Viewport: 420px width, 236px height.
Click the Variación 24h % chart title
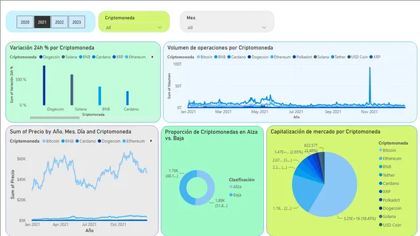coord(52,48)
